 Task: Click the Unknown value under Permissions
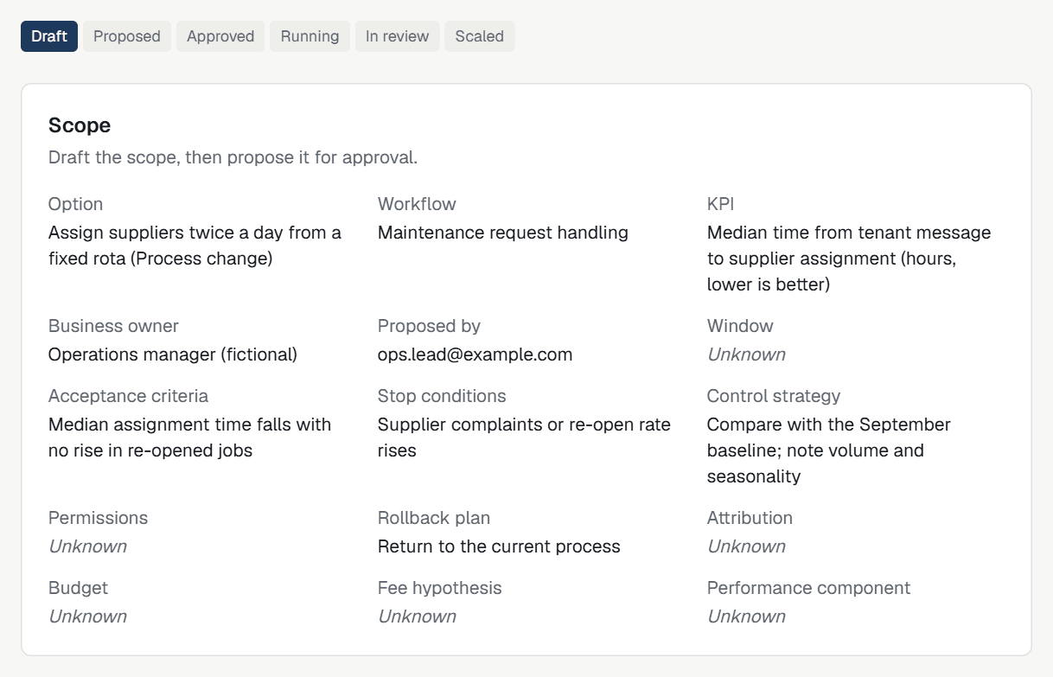[87, 546]
